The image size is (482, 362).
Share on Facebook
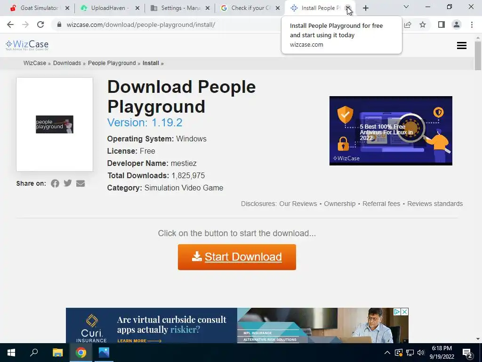pyautogui.click(x=55, y=183)
